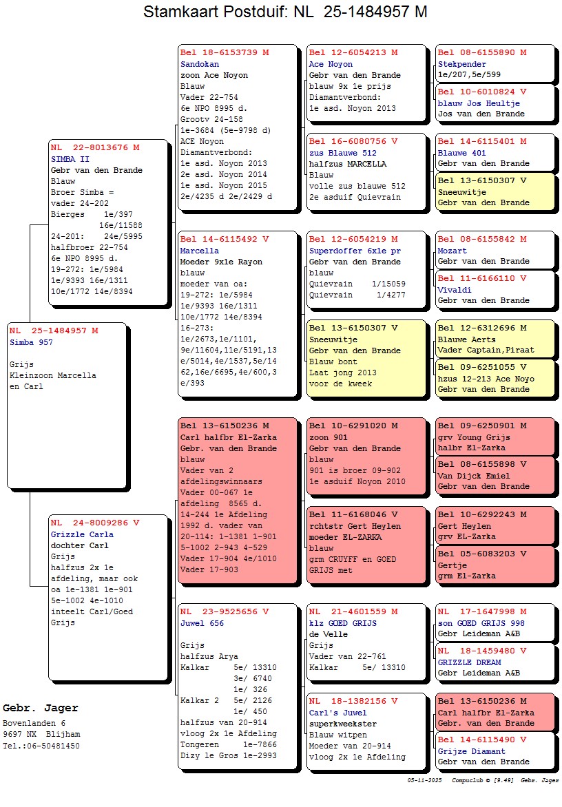
Task: Select the Grijze Diamant box
Action: (495, 751)
